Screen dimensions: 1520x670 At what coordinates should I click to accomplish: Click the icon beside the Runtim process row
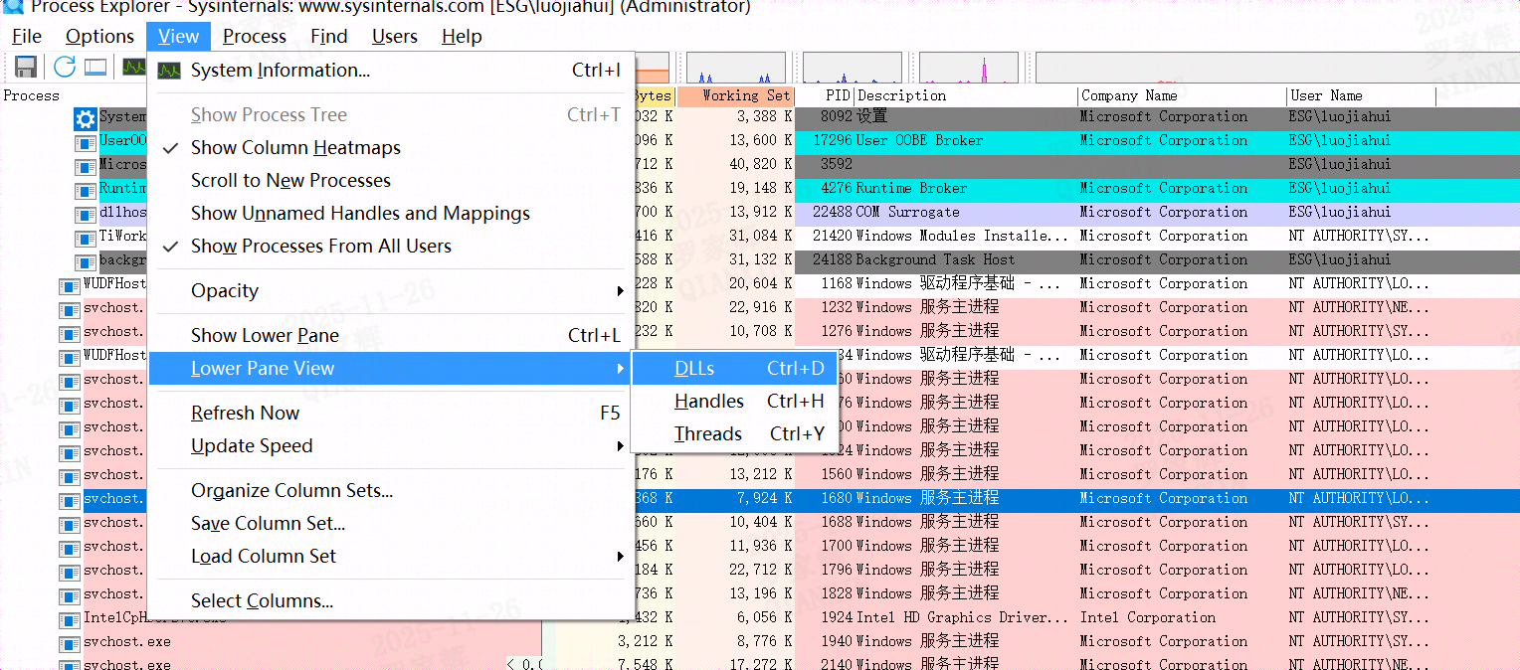(86, 190)
